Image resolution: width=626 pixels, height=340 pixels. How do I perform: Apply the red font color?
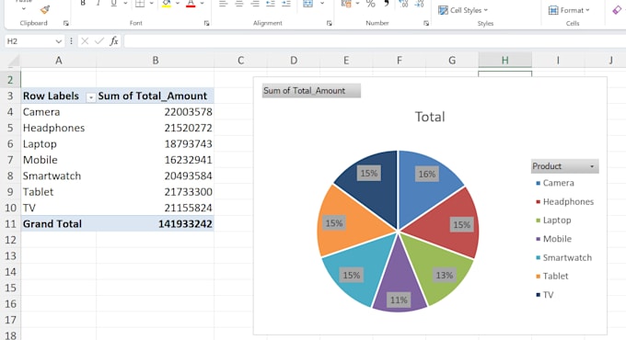tap(191, 3)
